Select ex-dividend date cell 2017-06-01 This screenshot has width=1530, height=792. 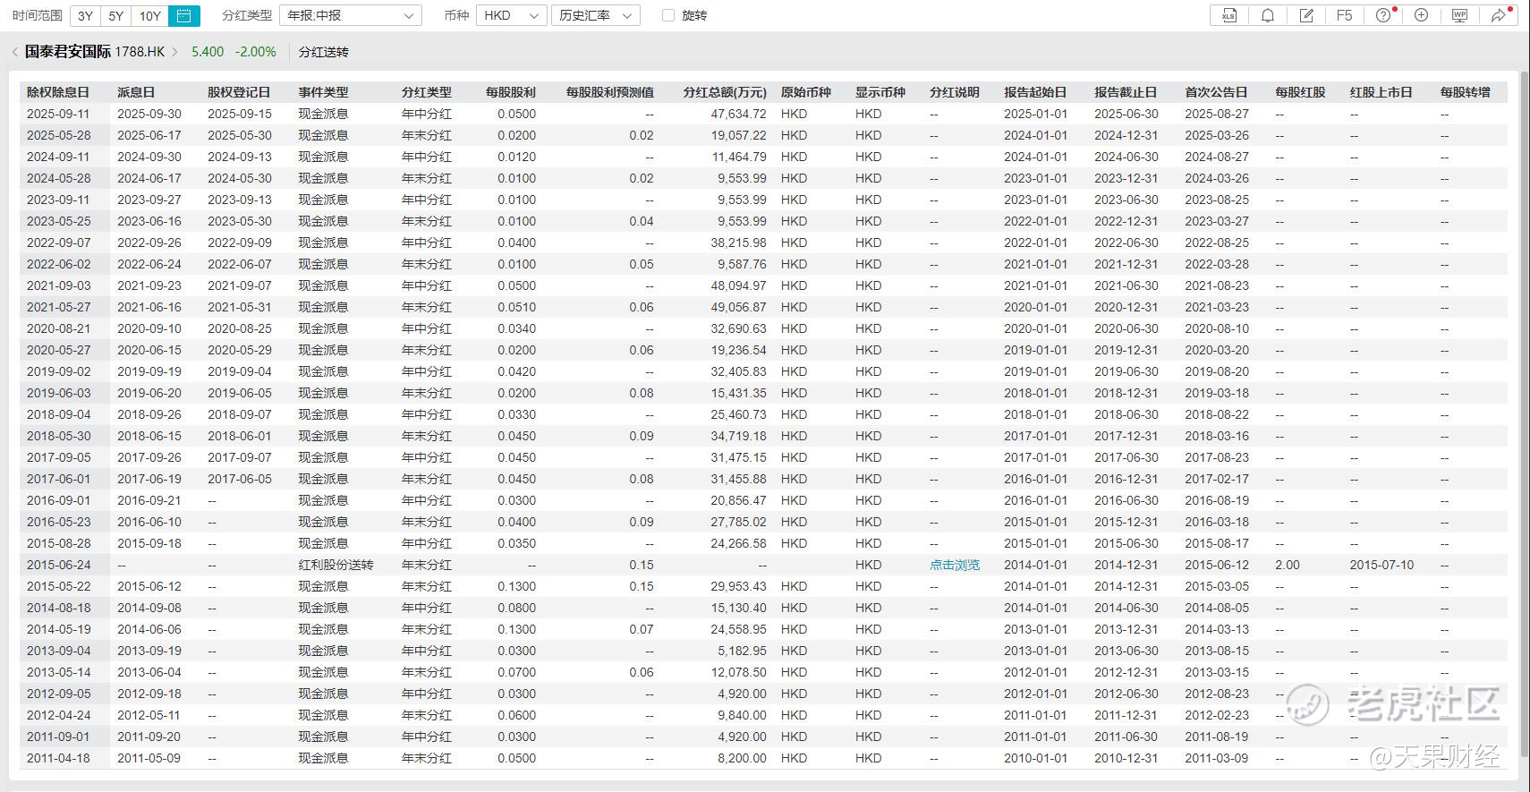pyautogui.click(x=58, y=479)
